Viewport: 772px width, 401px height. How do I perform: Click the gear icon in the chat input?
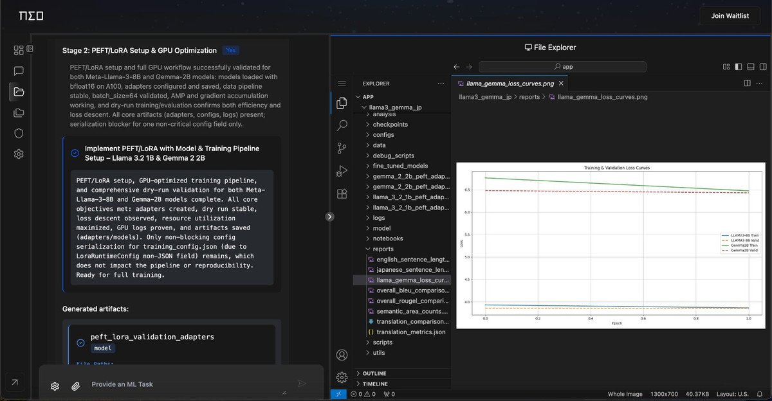[55, 386]
